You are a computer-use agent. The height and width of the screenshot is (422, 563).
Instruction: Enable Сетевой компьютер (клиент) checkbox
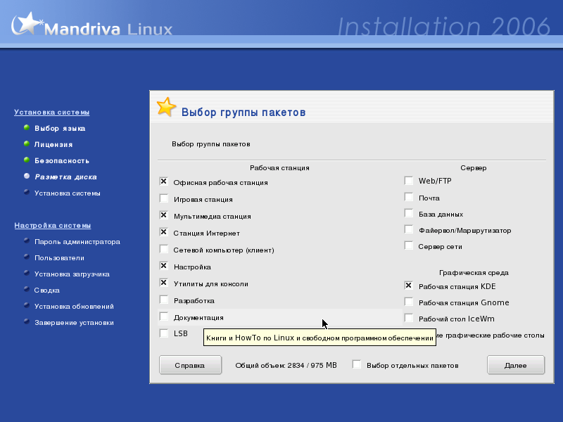(164, 249)
